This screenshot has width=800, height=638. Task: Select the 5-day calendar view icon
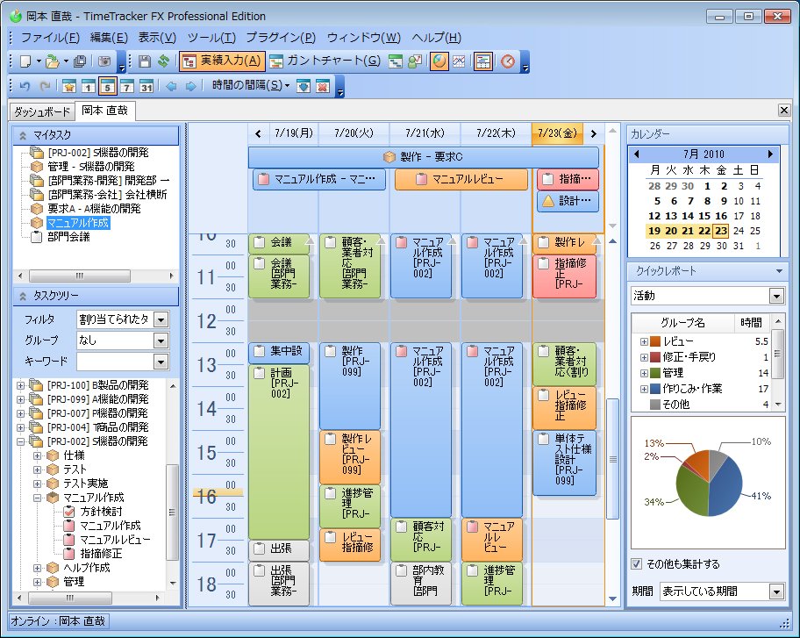point(108,86)
